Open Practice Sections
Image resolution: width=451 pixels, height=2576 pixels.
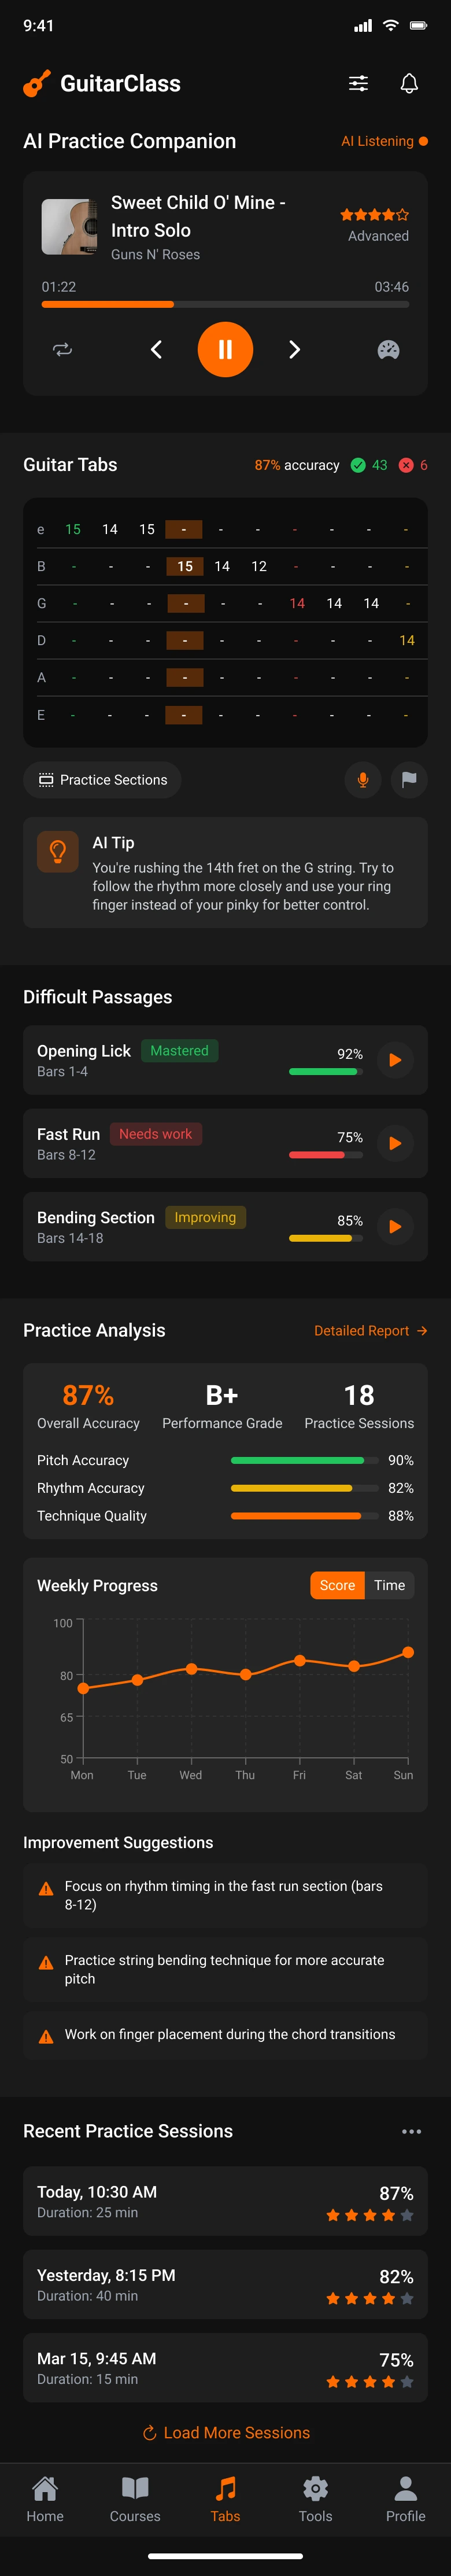pyautogui.click(x=102, y=780)
